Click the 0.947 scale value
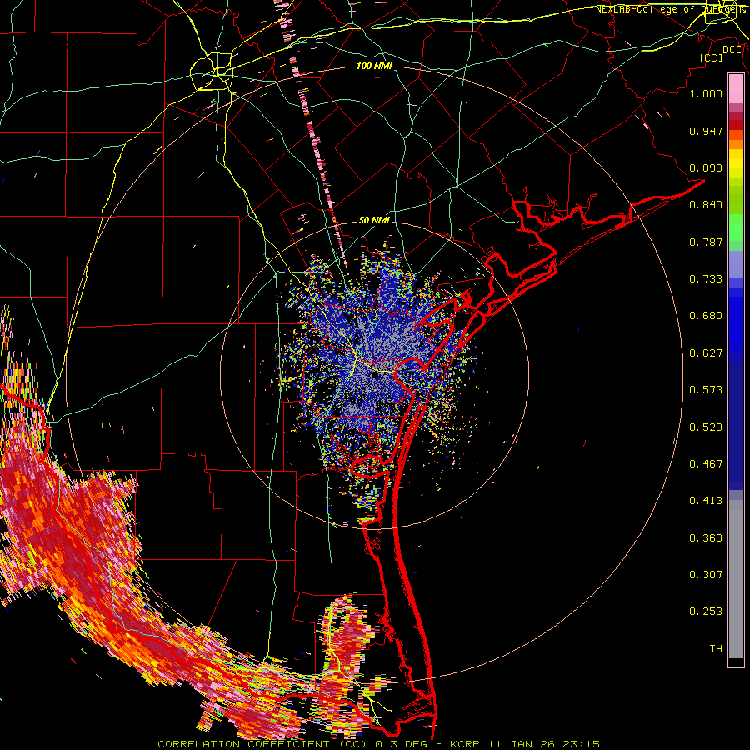Screen dimensions: 750x750 click(706, 131)
